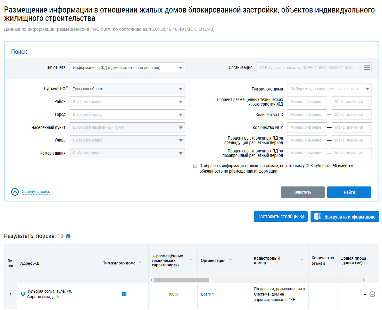Click the filter arrow in Кадастровый номер column
The height and width of the screenshot is (310, 382).
302,260
